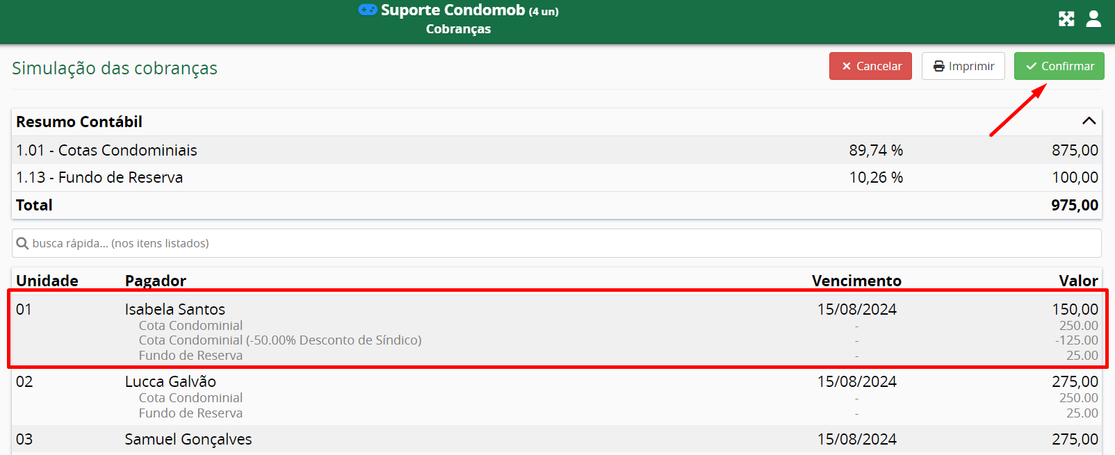
Task: Focus the busca rápida search field
Action: click(x=556, y=243)
